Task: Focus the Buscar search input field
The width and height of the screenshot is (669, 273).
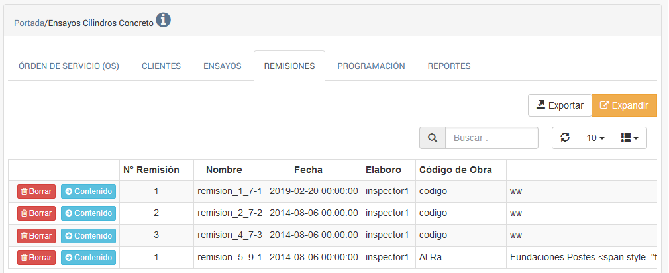Action: pos(491,138)
